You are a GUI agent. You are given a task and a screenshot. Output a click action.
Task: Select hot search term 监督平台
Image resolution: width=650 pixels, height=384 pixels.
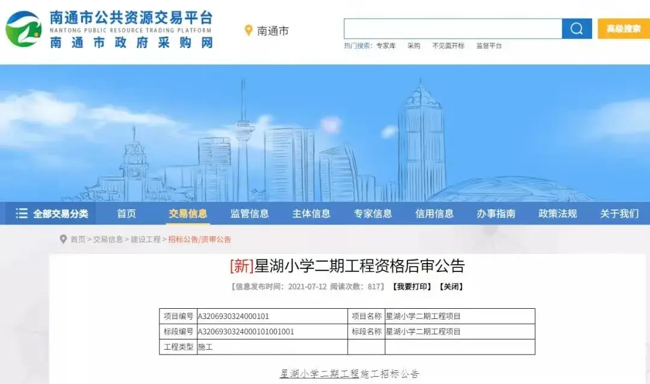tap(489, 46)
